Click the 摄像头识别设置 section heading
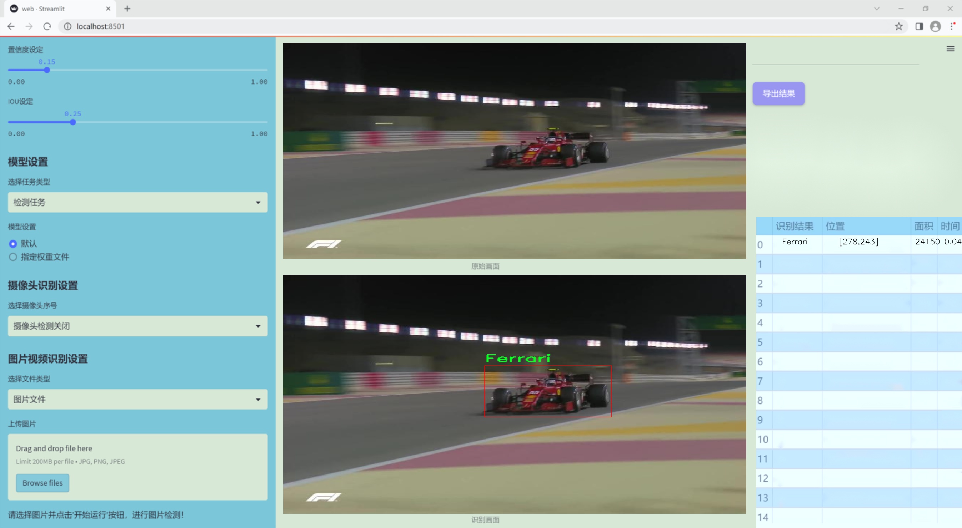This screenshot has height=528, width=962. point(43,285)
